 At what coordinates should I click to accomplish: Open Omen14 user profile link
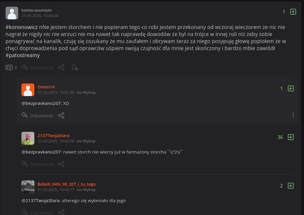[x=46, y=87]
